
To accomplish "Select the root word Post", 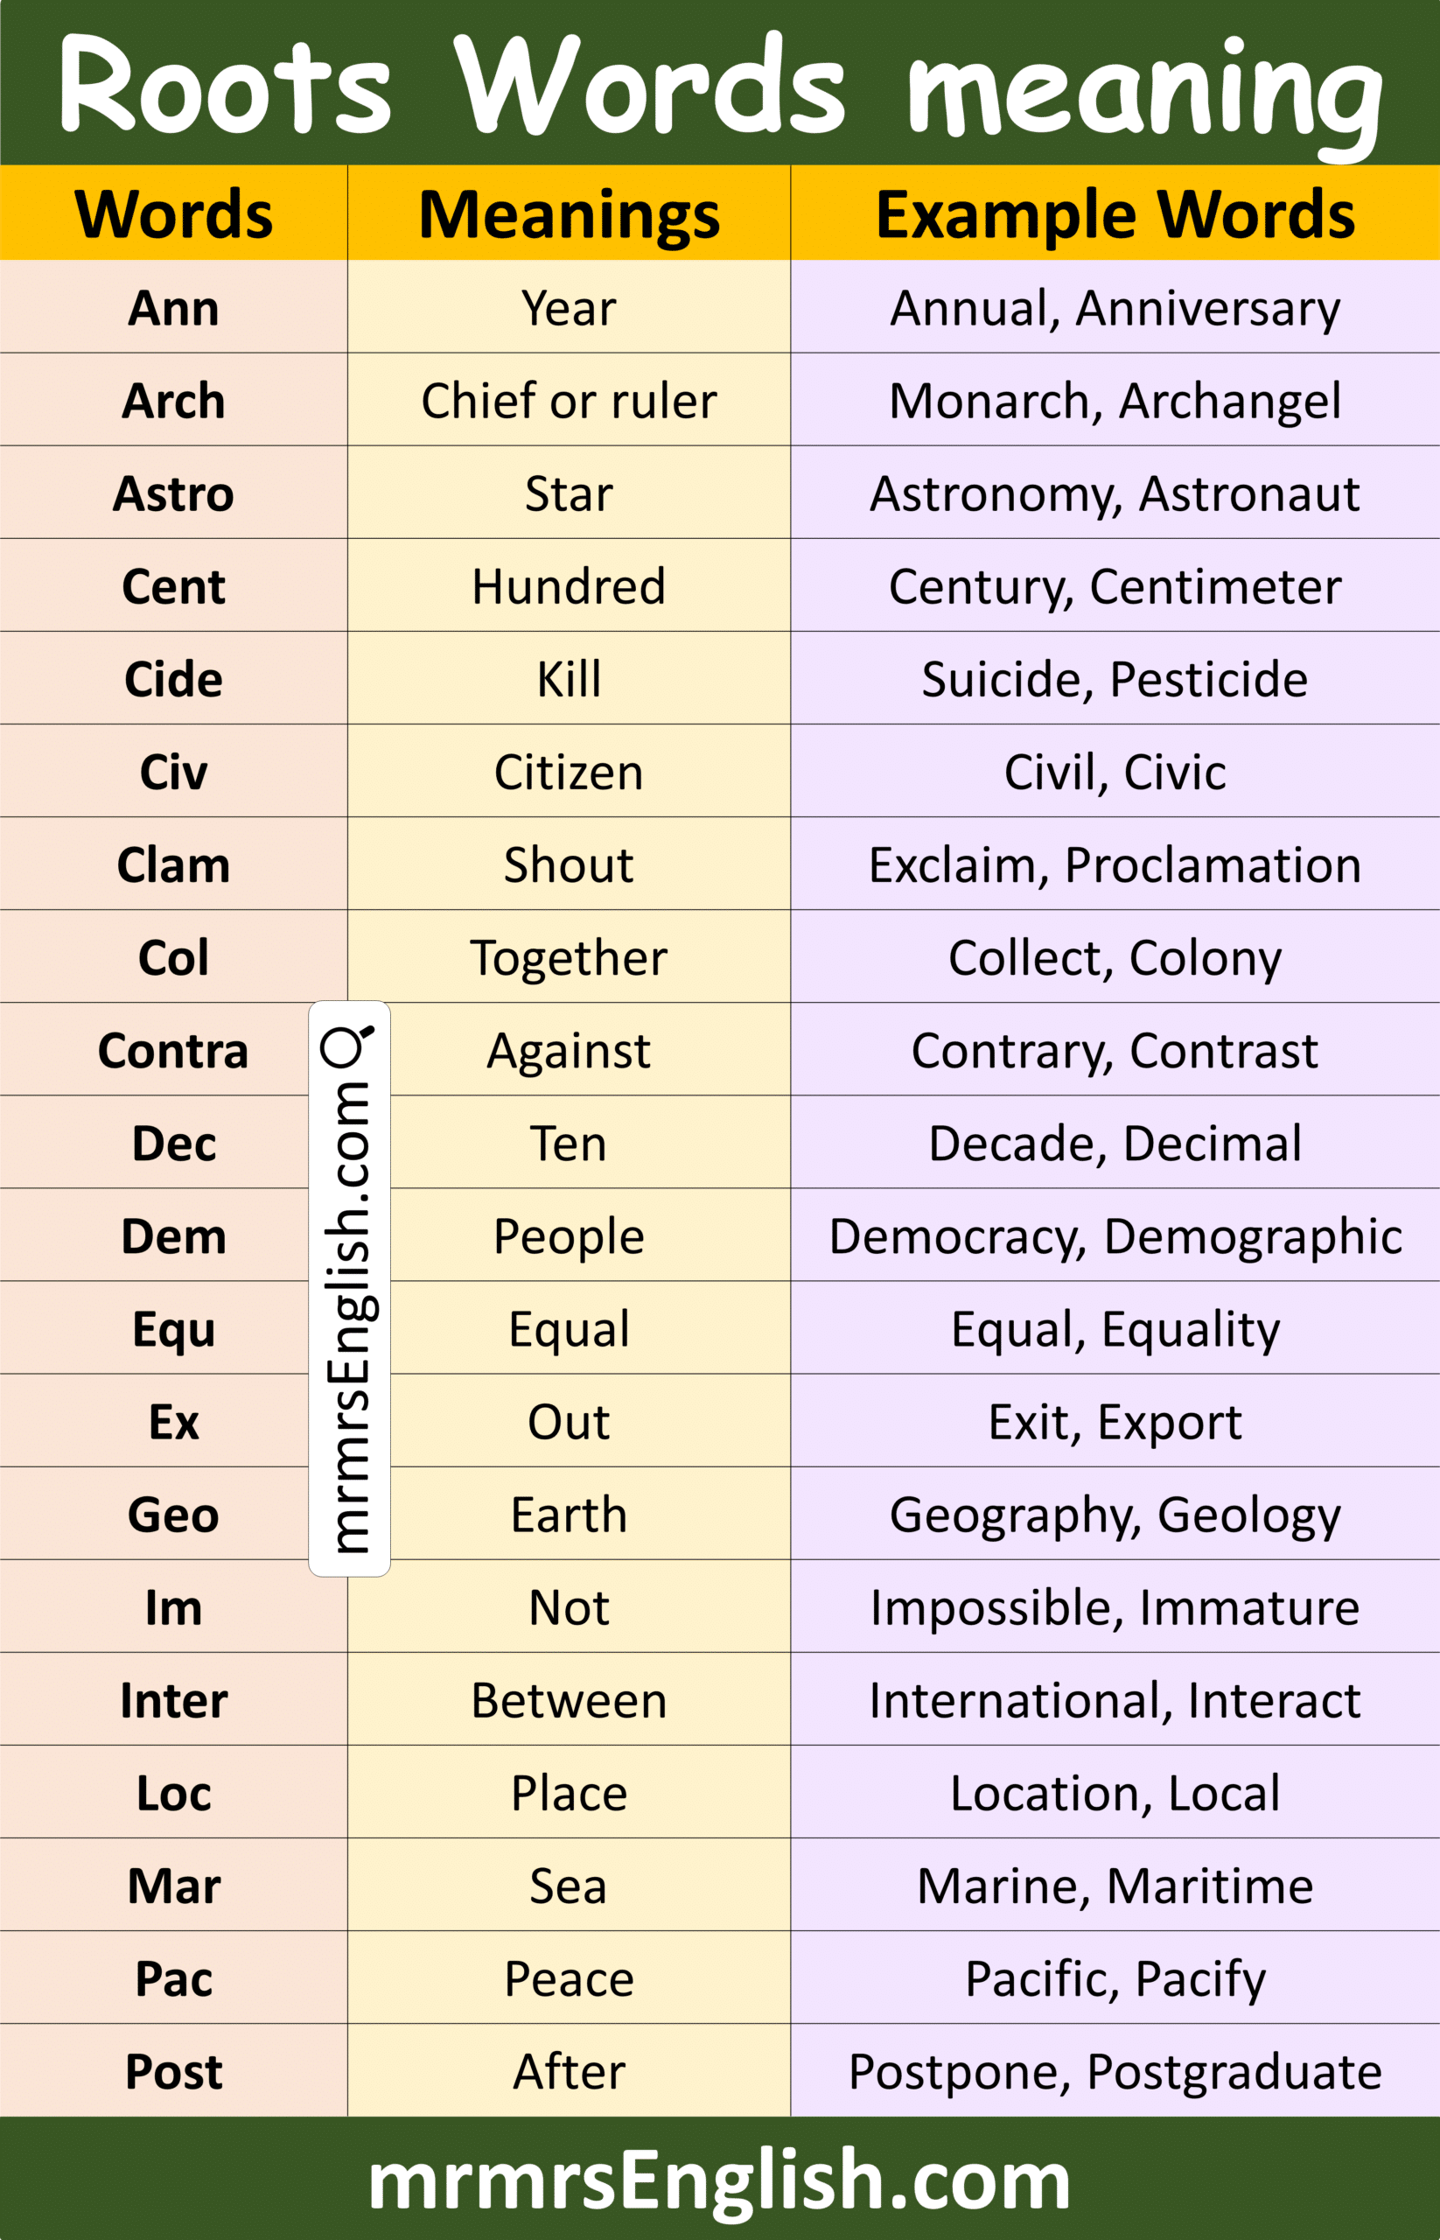I will tap(174, 2071).
